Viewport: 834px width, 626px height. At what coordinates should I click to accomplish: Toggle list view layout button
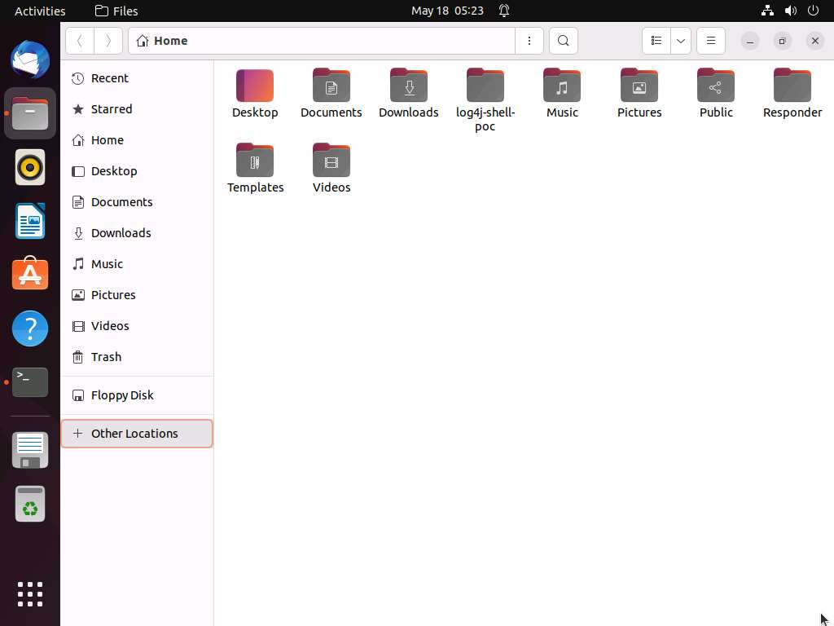click(656, 41)
